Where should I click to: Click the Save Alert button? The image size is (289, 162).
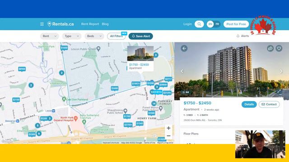coord(140,36)
